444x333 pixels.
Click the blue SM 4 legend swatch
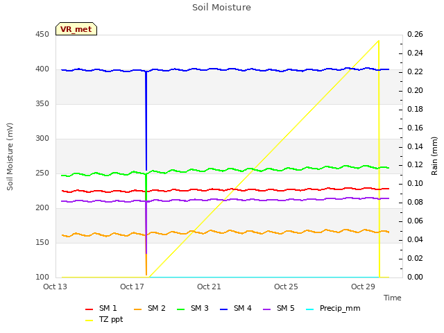pyautogui.click(x=223, y=309)
